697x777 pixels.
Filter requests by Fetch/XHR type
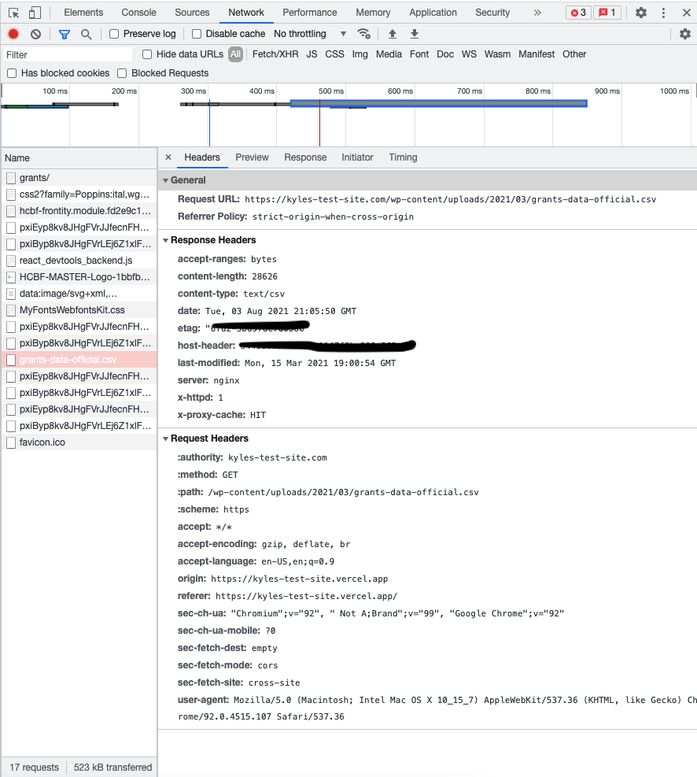click(x=275, y=54)
